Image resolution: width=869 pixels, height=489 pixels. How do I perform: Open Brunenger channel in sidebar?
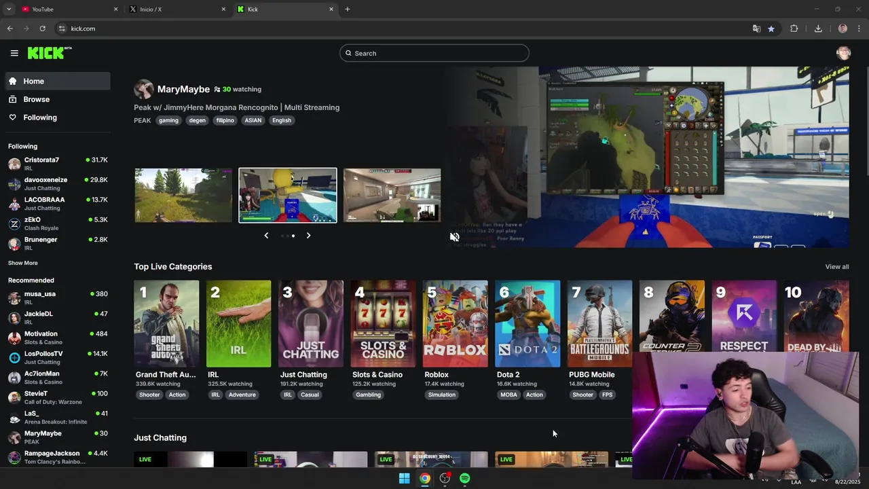coord(58,243)
